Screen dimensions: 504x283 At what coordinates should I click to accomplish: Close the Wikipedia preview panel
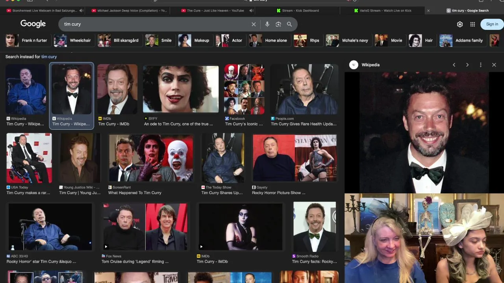494,65
